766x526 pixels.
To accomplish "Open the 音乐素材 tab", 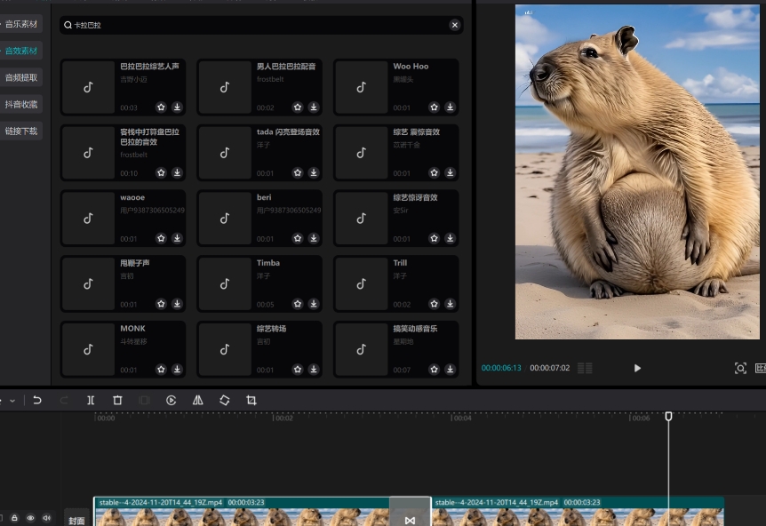I will point(21,24).
